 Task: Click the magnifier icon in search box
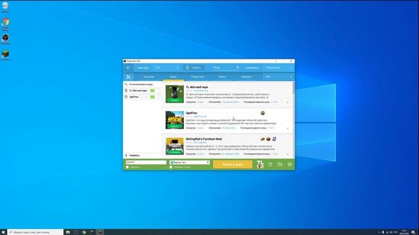click(x=238, y=68)
